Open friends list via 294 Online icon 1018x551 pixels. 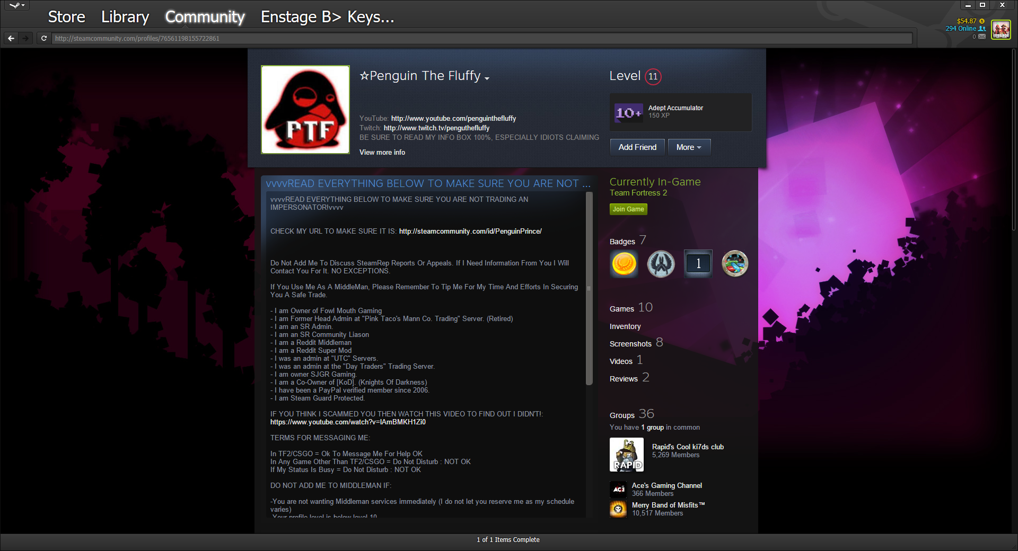(x=982, y=29)
